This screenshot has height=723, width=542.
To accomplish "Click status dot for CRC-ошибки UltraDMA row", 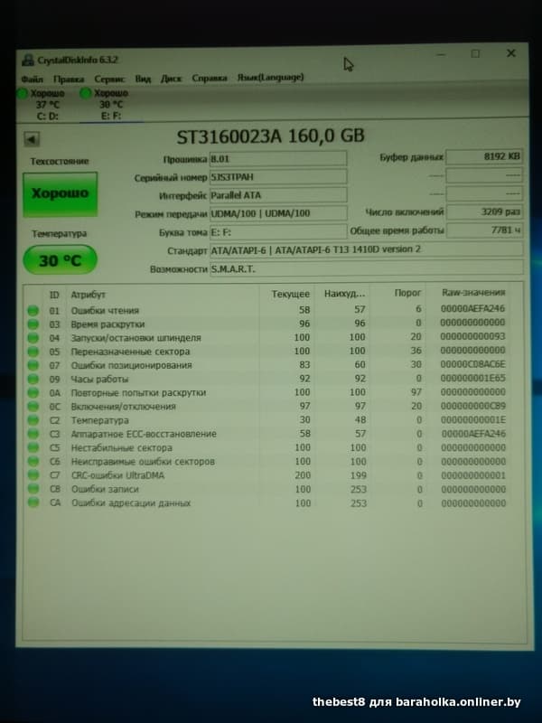I will pyautogui.click(x=33, y=475).
